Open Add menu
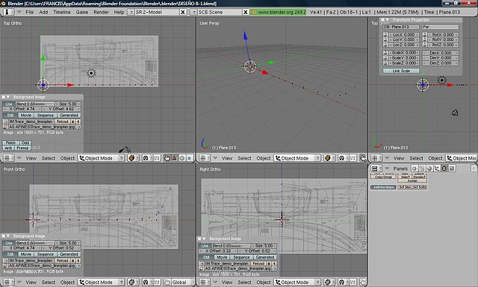 pyautogui.click(x=43, y=12)
